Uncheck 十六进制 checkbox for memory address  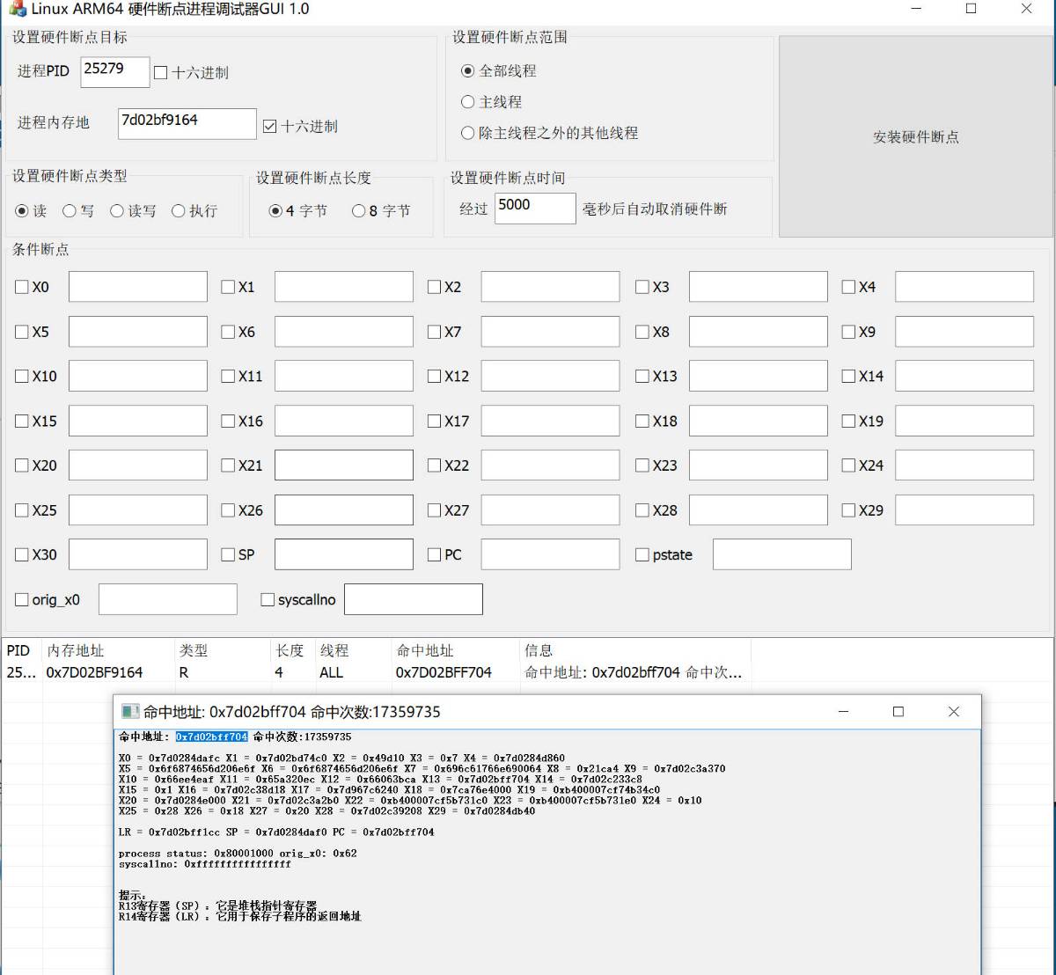coord(270,127)
